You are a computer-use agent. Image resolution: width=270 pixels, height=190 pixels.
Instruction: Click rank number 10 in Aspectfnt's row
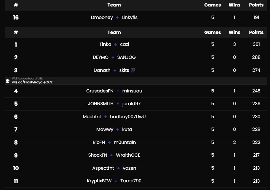16,168
